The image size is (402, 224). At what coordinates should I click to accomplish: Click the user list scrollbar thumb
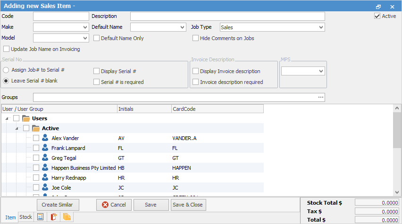[397, 130]
